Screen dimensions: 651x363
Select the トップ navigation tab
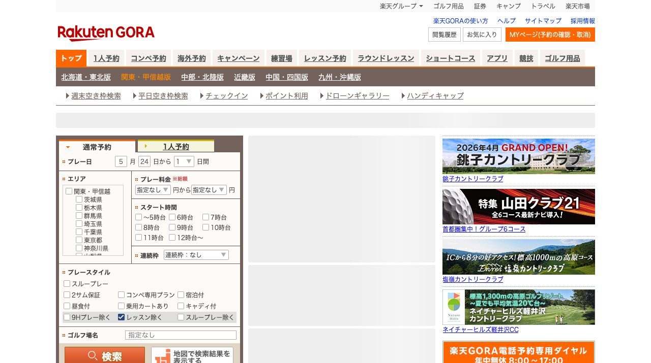tap(71, 58)
